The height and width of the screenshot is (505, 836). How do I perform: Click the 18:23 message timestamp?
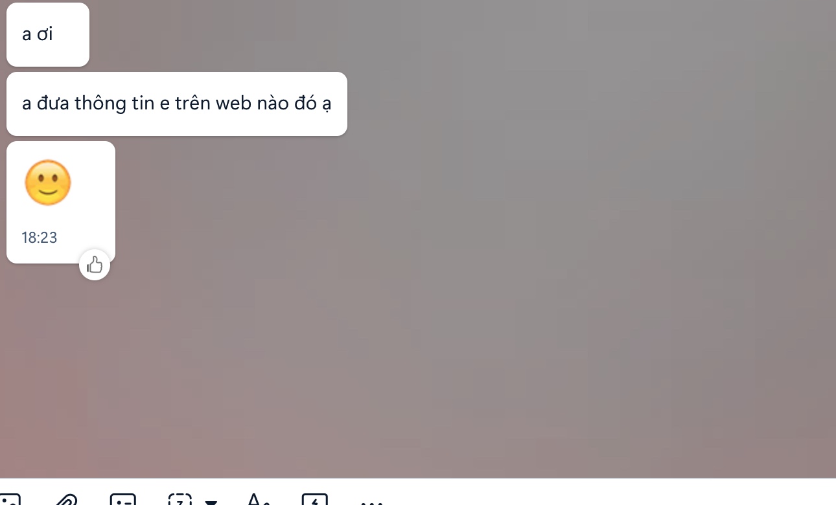point(40,238)
